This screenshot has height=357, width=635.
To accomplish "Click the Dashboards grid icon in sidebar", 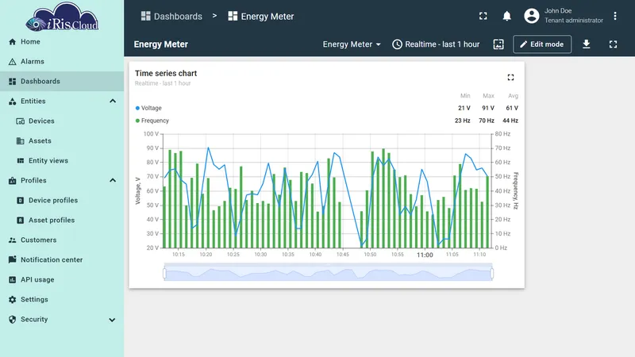I will point(12,82).
